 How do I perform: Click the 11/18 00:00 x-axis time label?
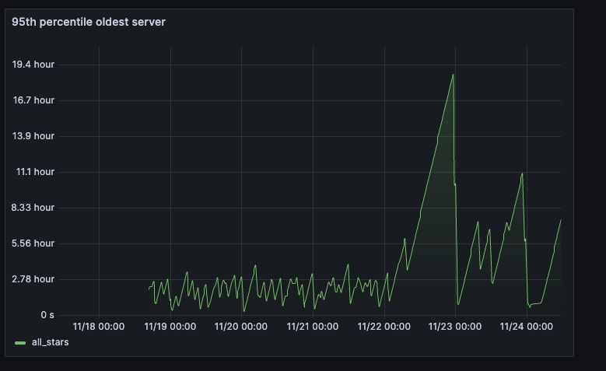click(x=99, y=327)
